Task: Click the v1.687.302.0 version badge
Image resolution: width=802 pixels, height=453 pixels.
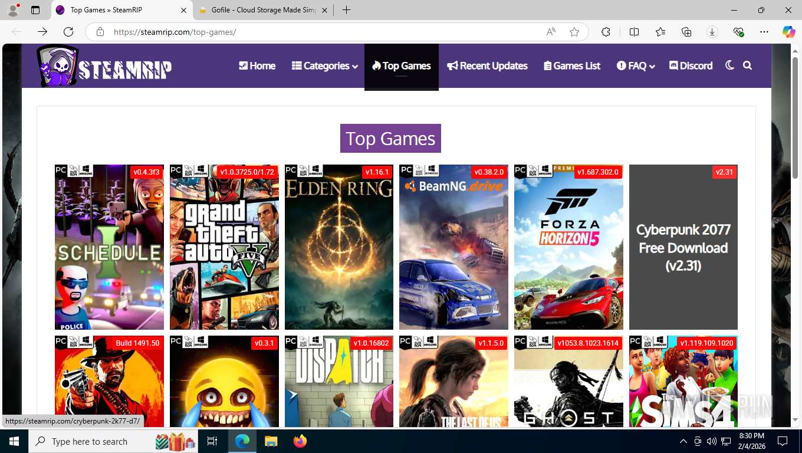Action: pos(598,172)
